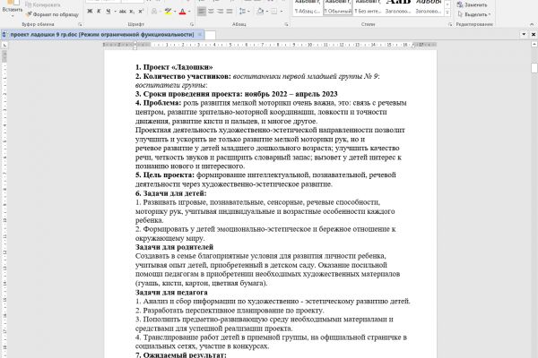
Task: Align text to the left
Action: tap(202, 12)
